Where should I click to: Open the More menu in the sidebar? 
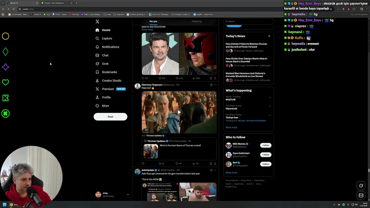coord(102,106)
